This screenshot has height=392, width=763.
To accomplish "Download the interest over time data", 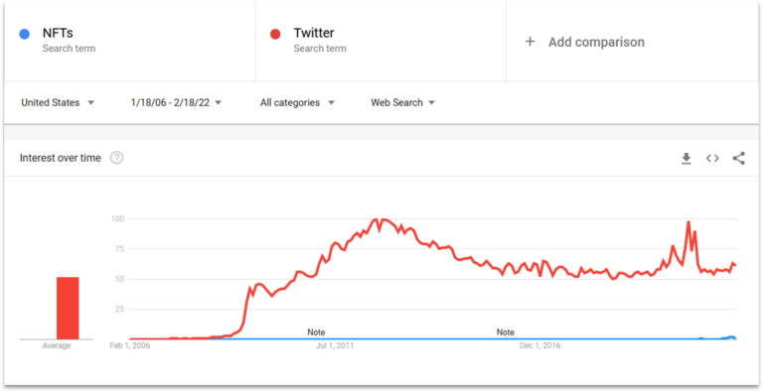I will coord(687,159).
